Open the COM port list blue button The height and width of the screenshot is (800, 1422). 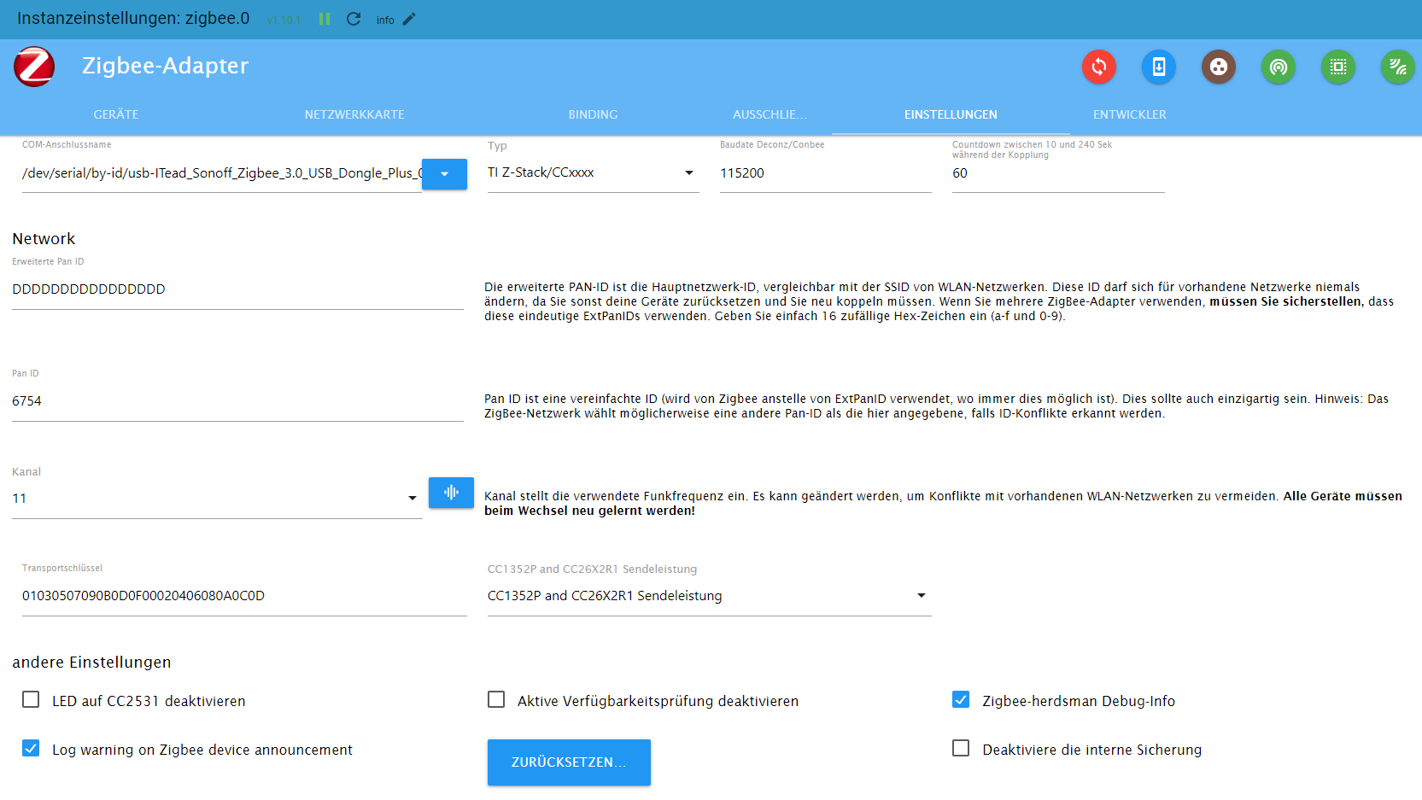coord(444,174)
